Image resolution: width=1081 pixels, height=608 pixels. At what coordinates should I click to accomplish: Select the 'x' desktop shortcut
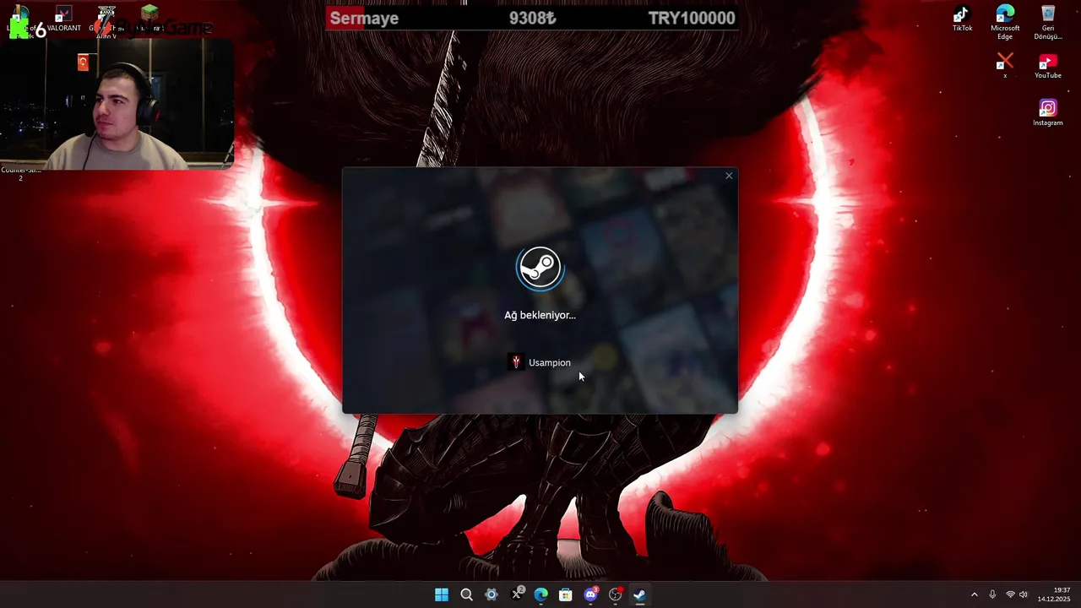[1005, 66]
